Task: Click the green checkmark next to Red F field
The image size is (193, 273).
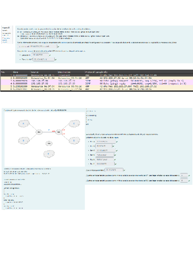Action: pos(115,164)
